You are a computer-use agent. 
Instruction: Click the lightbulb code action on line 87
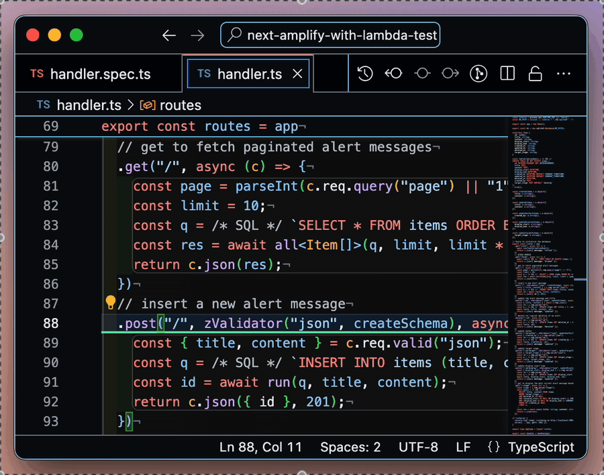(x=111, y=303)
